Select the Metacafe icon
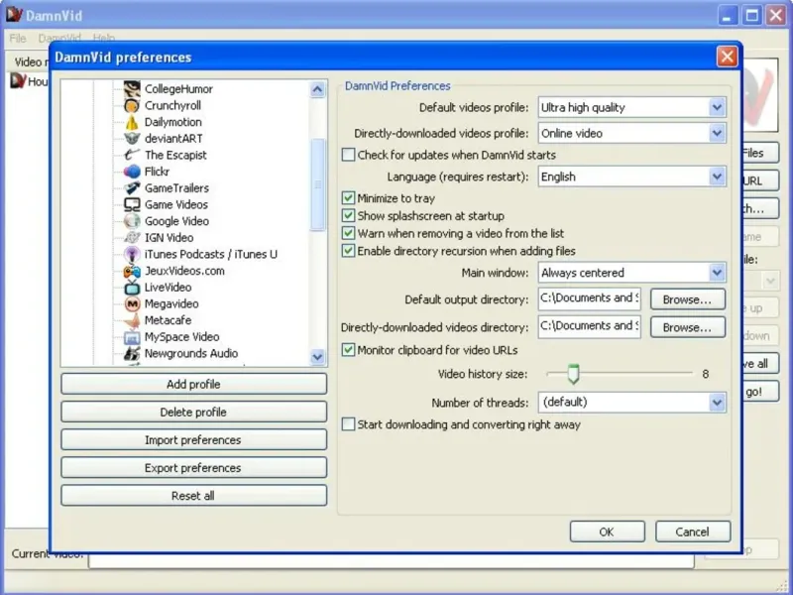Screen dimensions: 793x595 pyautogui.click(x=132, y=320)
